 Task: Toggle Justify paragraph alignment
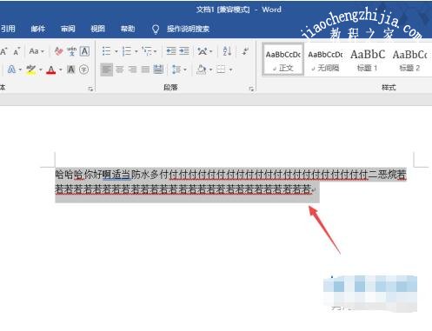(x=145, y=70)
